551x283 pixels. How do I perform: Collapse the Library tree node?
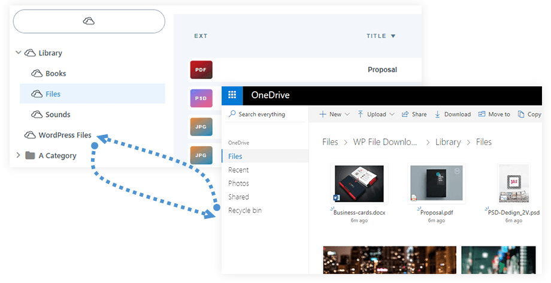point(18,53)
